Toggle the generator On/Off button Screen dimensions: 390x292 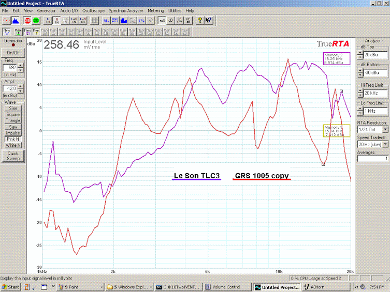[x=13, y=53]
